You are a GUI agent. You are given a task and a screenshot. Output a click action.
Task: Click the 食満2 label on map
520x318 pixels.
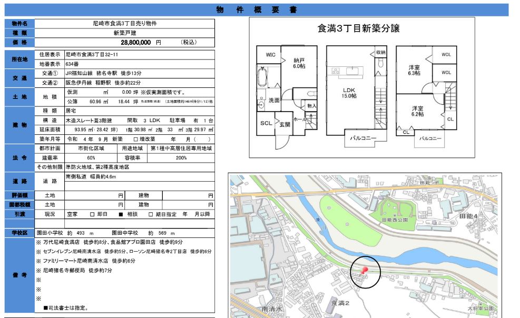point(340,302)
